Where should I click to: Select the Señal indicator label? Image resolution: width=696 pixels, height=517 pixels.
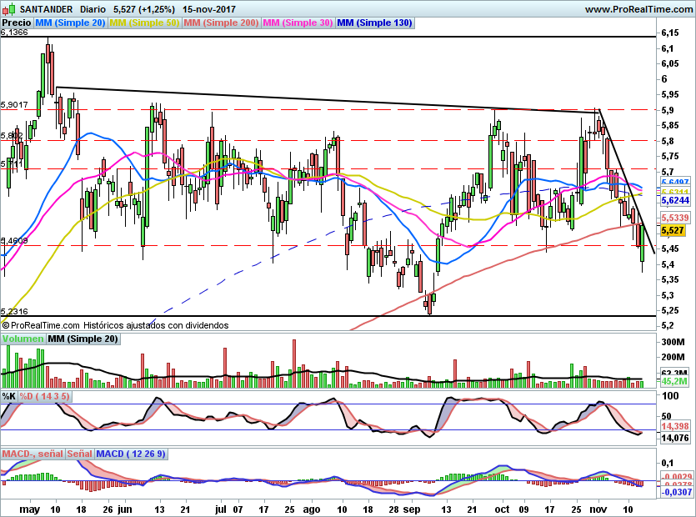tap(80, 454)
